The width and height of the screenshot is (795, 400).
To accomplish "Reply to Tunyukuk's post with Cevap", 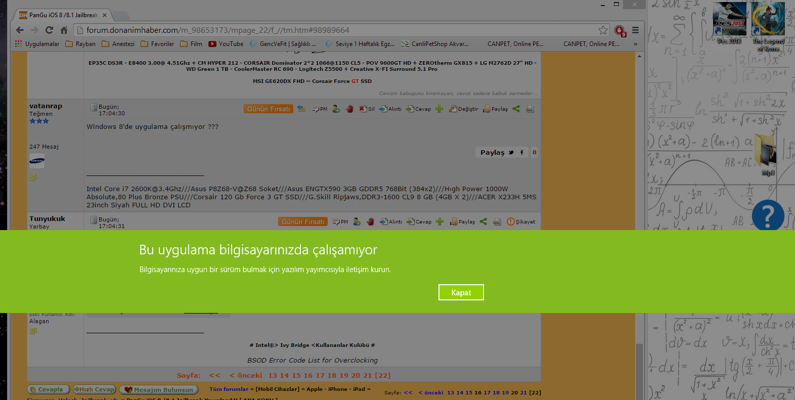I will (x=419, y=221).
